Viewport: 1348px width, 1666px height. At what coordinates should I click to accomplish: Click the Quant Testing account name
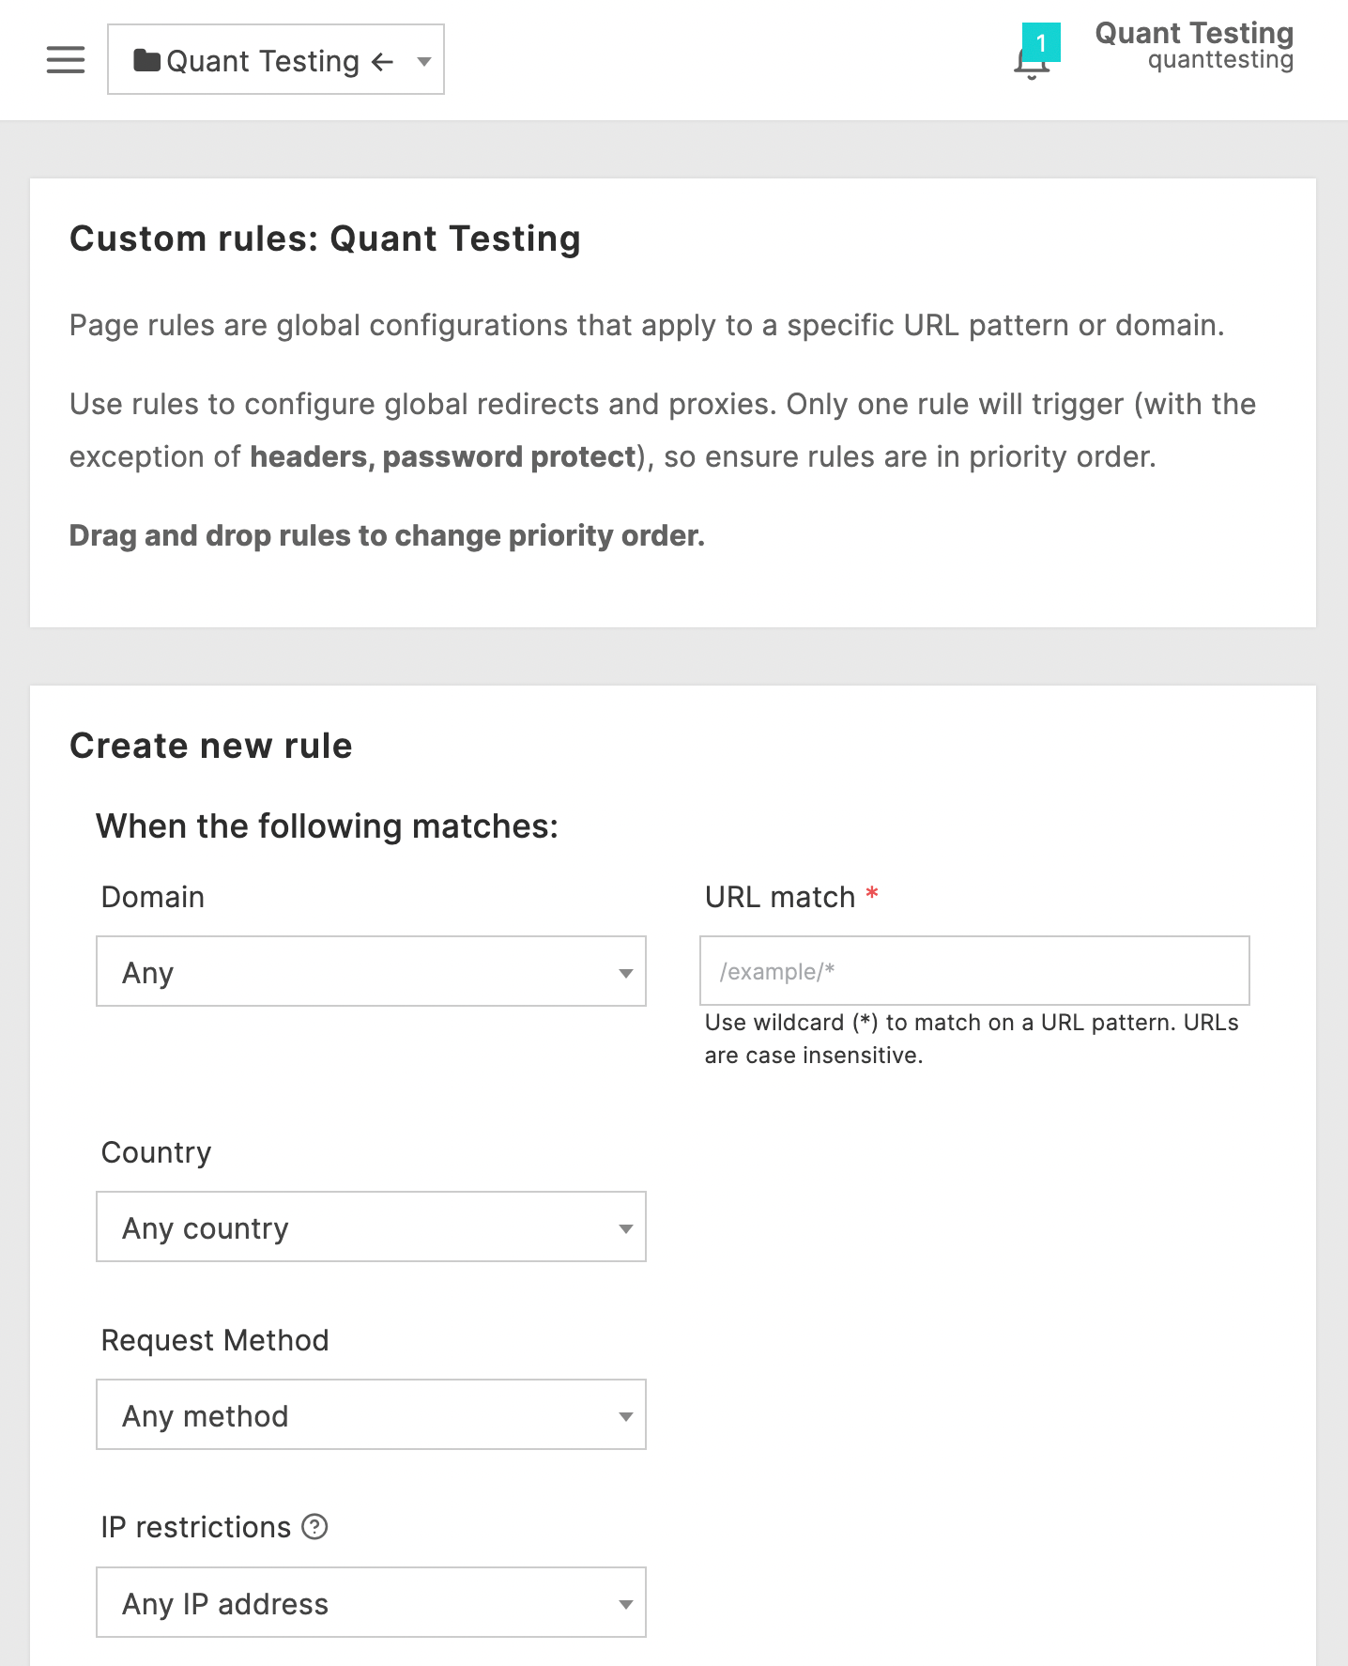click(x=1193, y=35)
